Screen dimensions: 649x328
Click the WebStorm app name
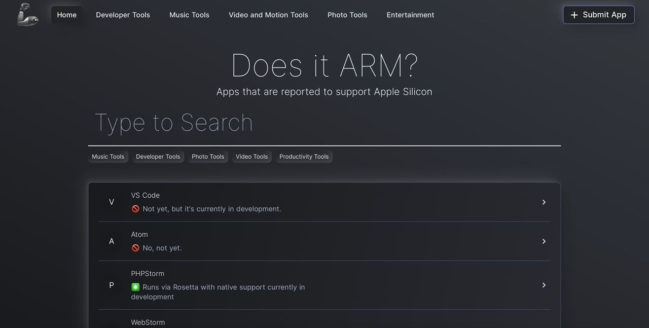[148, 322]
